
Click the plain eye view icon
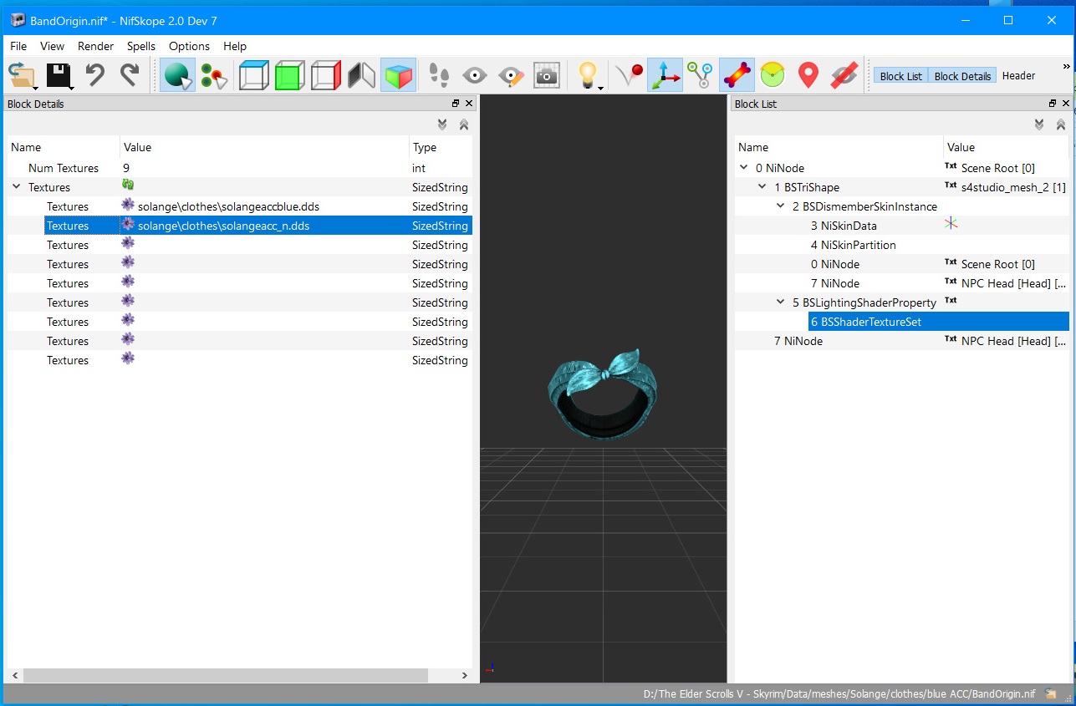point(475,76)
